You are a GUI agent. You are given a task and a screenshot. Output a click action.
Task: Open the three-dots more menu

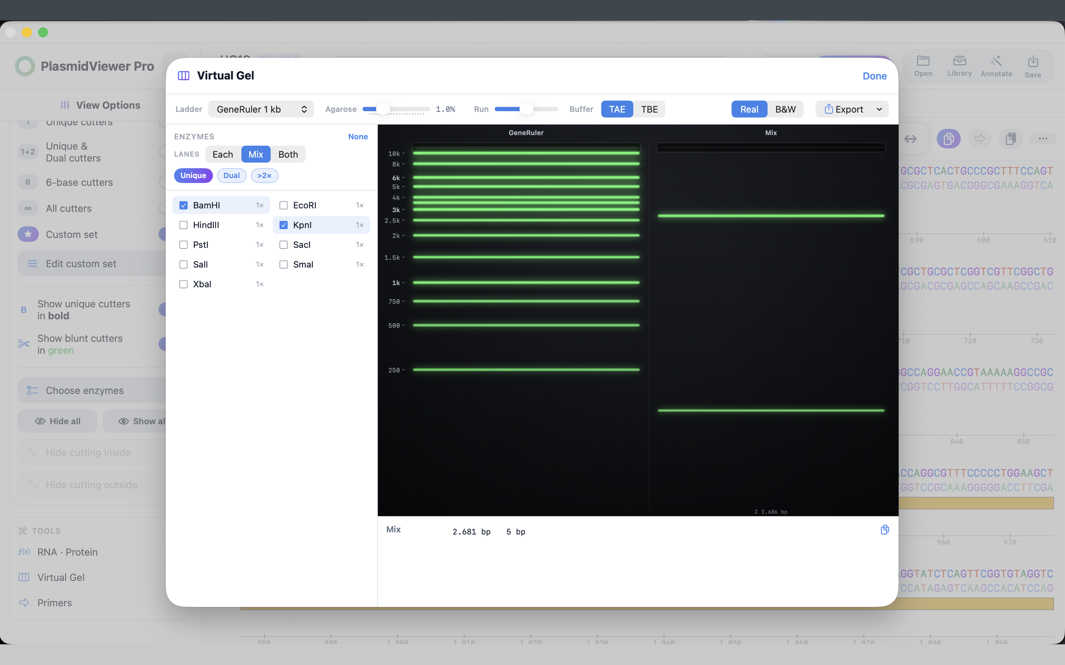(1042, 139)
